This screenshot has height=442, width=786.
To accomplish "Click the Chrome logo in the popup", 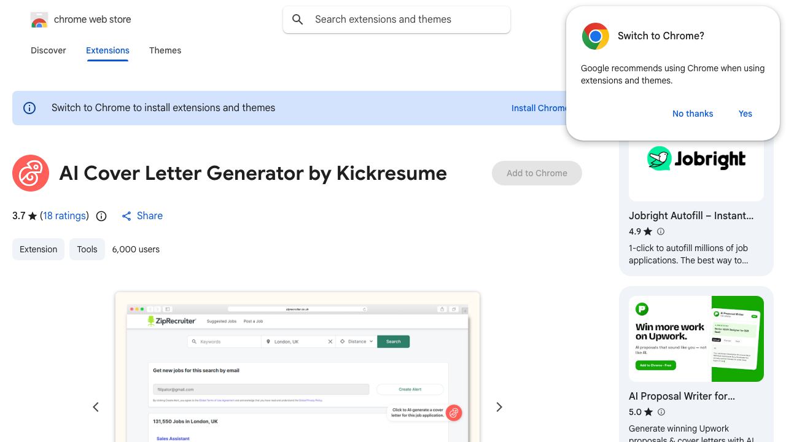I will 596,36.
